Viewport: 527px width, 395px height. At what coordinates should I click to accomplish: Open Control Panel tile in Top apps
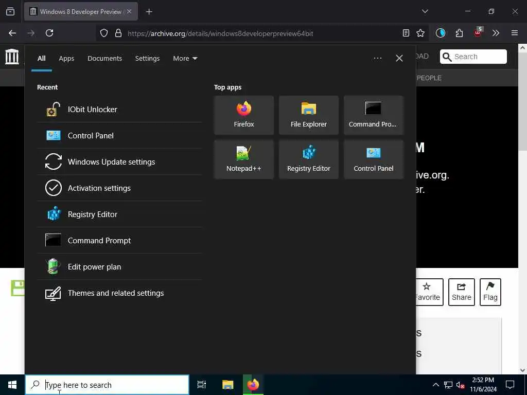tap(374, 159)
